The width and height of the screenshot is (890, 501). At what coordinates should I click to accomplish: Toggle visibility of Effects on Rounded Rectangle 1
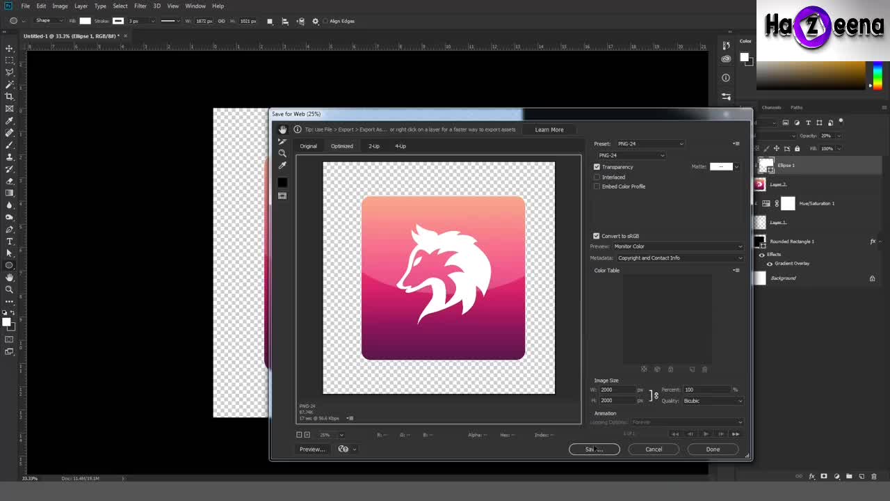761,255
